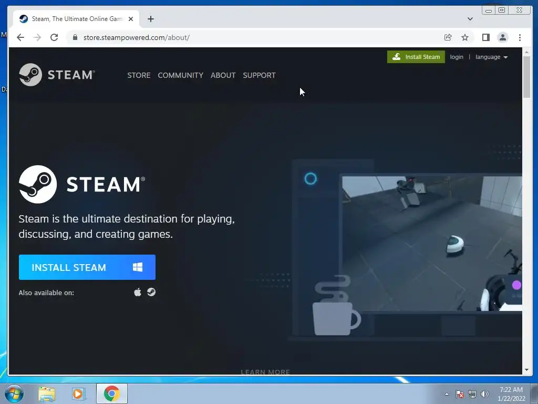This screenshot has width=538, height=404.
Task: Click the LEARN MORE link
Action: (265, 372)
